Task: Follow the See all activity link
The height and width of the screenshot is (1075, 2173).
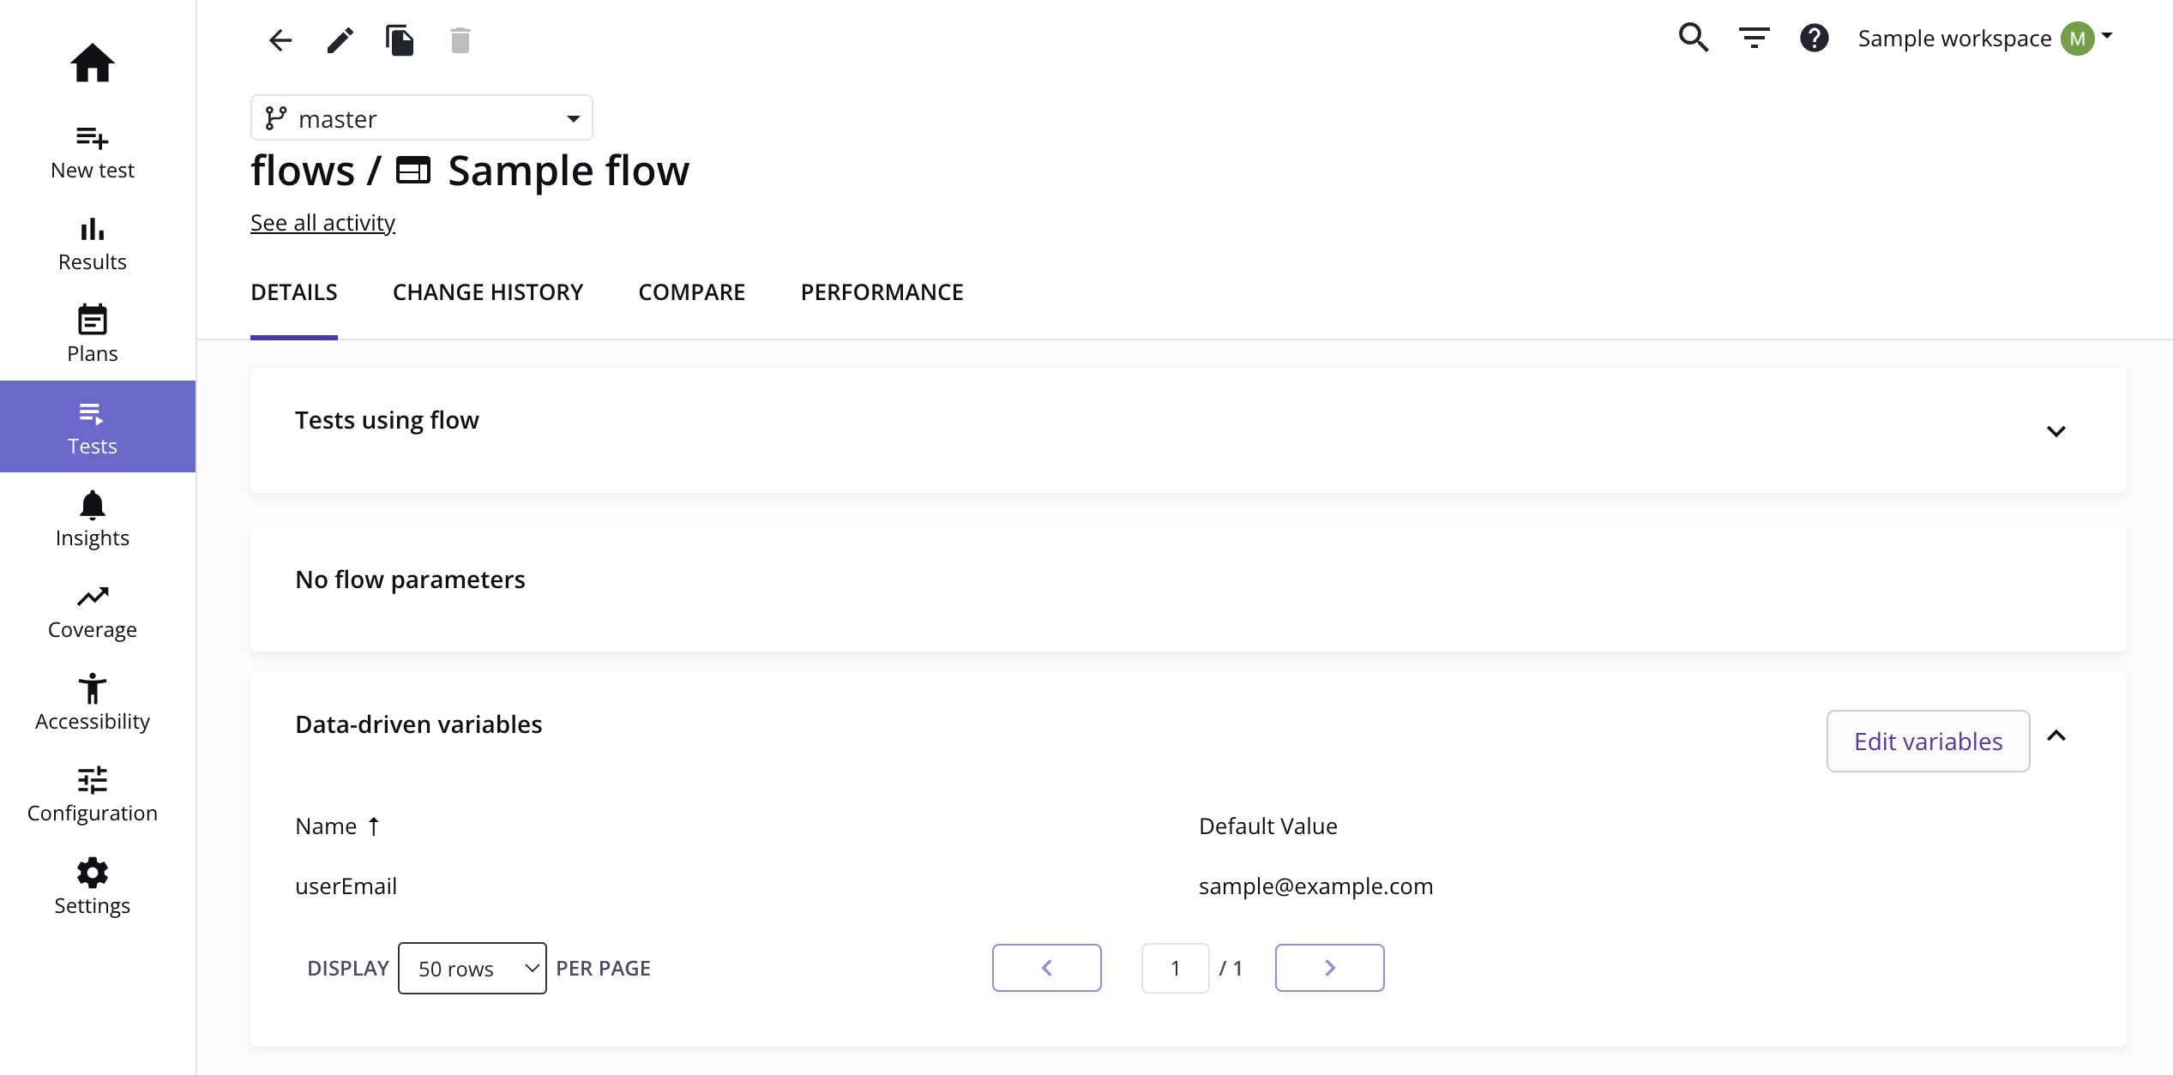Action: click(322, 223)
